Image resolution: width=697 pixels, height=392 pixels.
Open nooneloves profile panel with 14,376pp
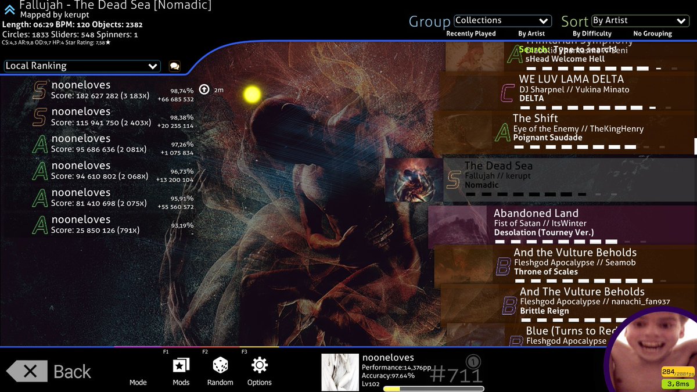(403, 372)
